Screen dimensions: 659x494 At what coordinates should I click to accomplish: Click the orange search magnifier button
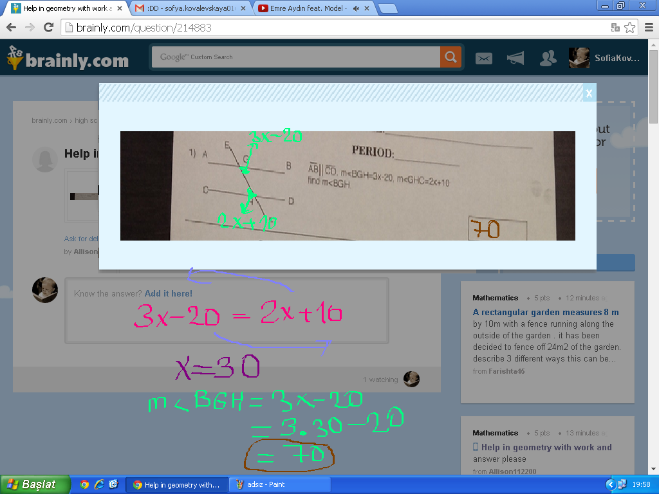(450, 57)
